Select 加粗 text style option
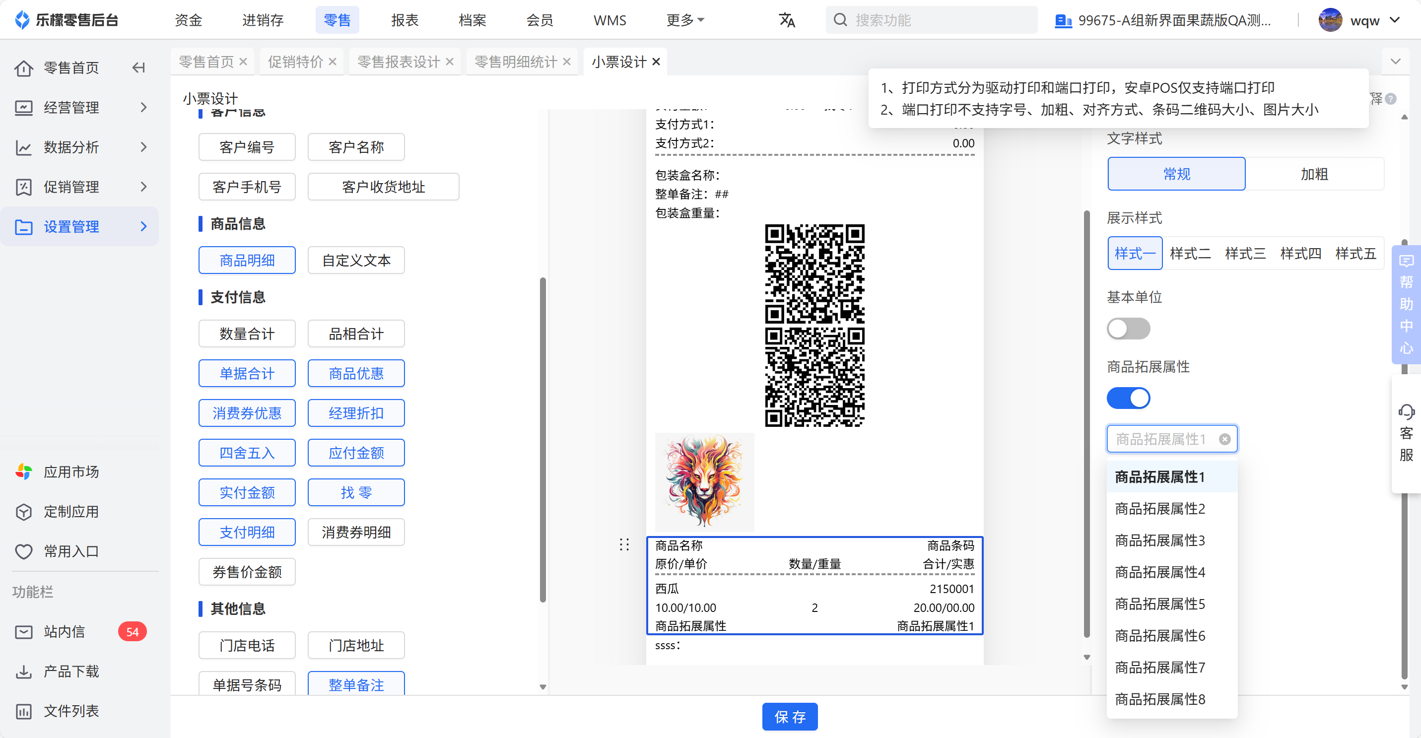This screenshot has height=738, width=1421. [1313, 174]
